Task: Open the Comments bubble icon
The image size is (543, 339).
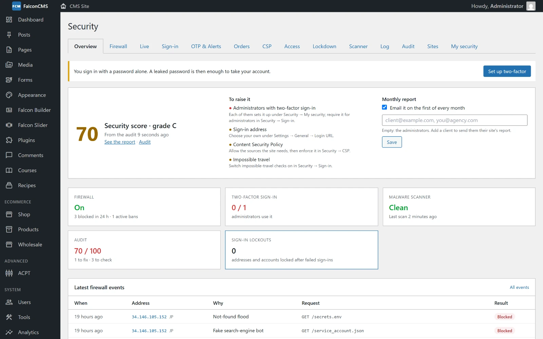Action: pos(9,155)
